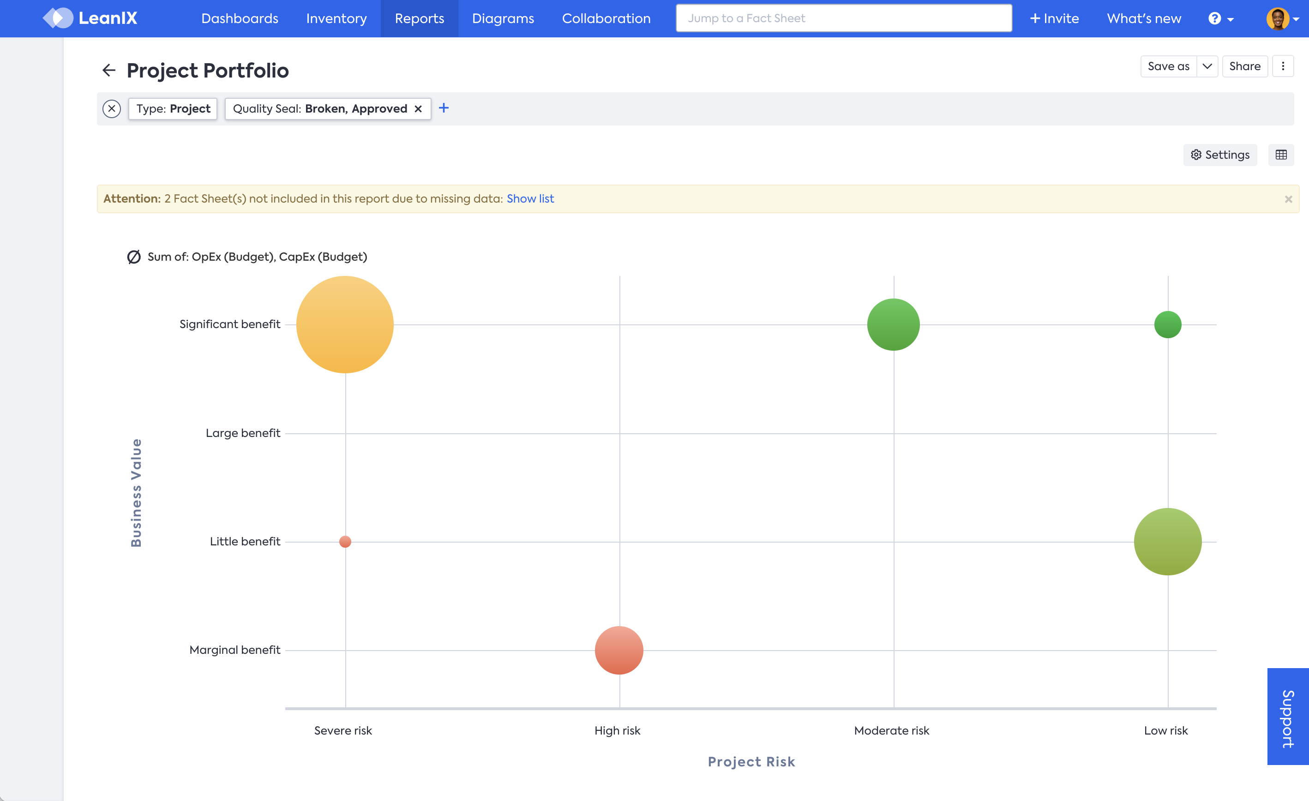Open the Diagrams navigation item
1309x801 pixels.
point(503,18)
